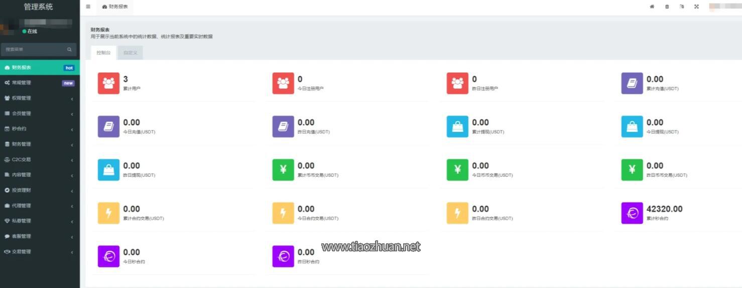Click the 累计用户 red users icon
This screenshot has width=742, height=288.
click(108, 83)
